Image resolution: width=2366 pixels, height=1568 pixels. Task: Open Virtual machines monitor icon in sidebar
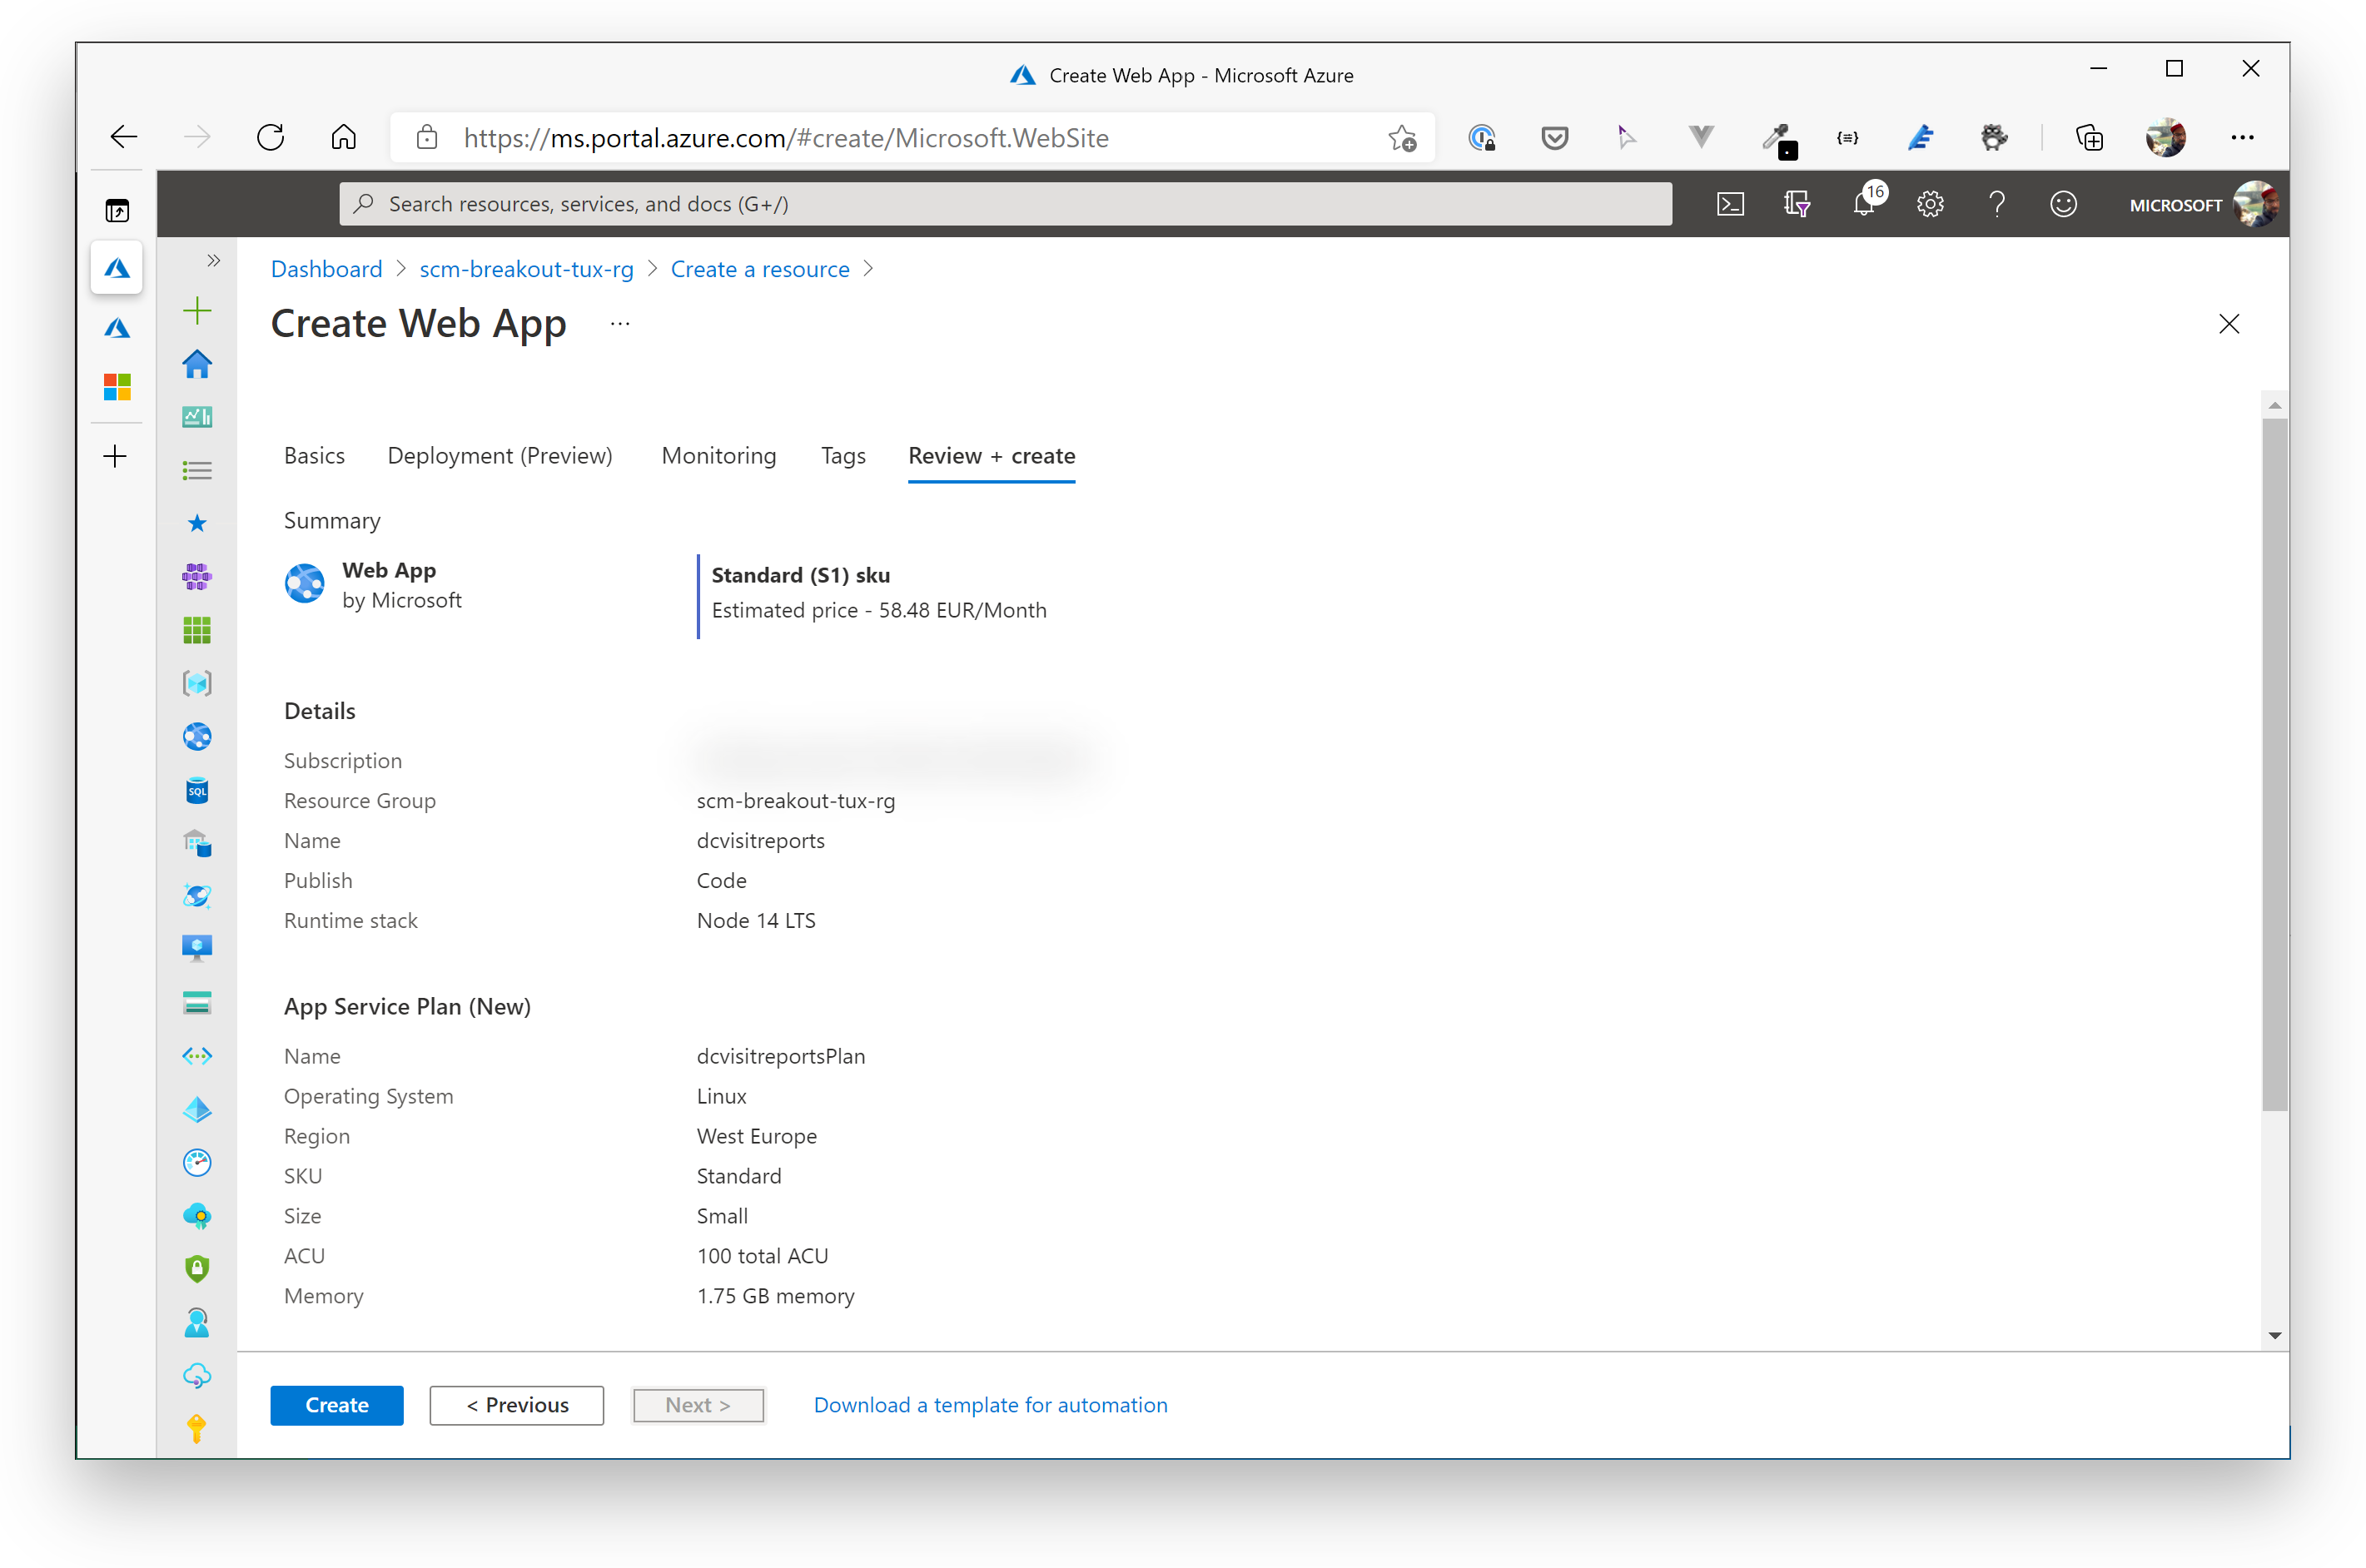coord(197,948)
